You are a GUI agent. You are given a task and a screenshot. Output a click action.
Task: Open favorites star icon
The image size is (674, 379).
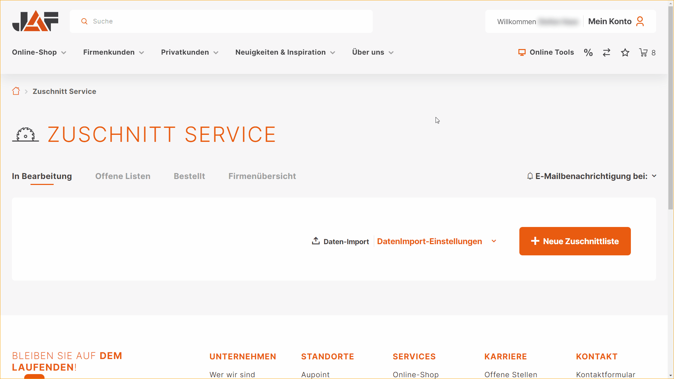pos(625,53)
